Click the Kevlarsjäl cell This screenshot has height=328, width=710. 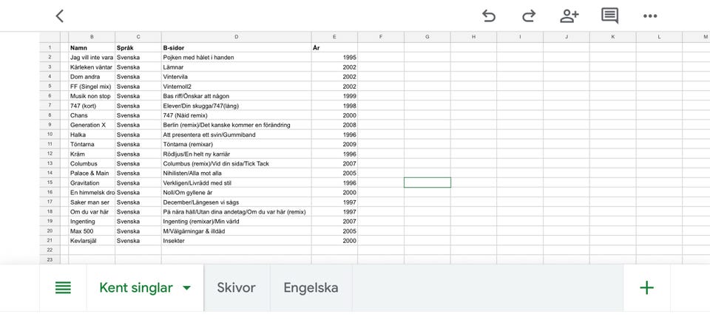click(x=92, y=240)
